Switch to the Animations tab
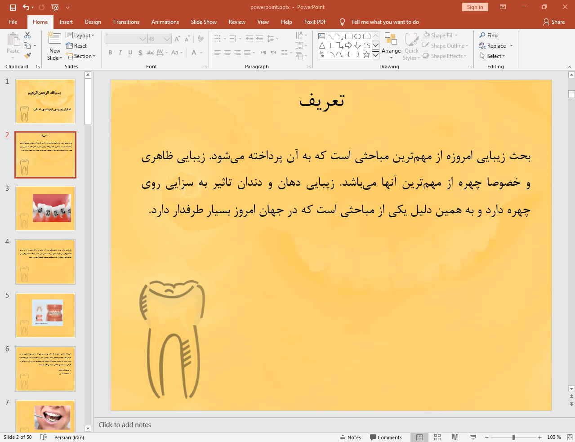Image resolution: width=575 pixels, height=442 pixels. click(x=165, y=22)
